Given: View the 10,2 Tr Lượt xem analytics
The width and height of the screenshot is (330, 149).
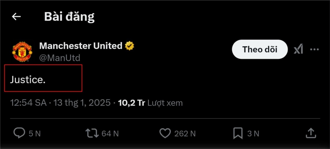Looking at the screenshot, I should tap(150, 103).
